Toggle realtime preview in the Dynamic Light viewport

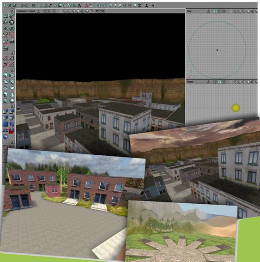[38, 11]
